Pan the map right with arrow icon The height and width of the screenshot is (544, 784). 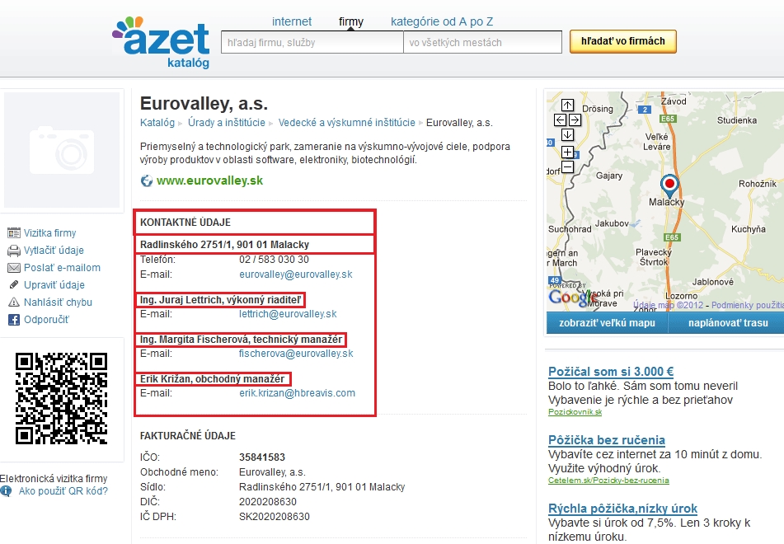click(x=575, y=120)
